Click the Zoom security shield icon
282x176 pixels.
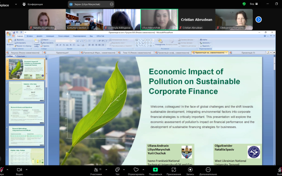pyautogui.click(x=244, y=4)
